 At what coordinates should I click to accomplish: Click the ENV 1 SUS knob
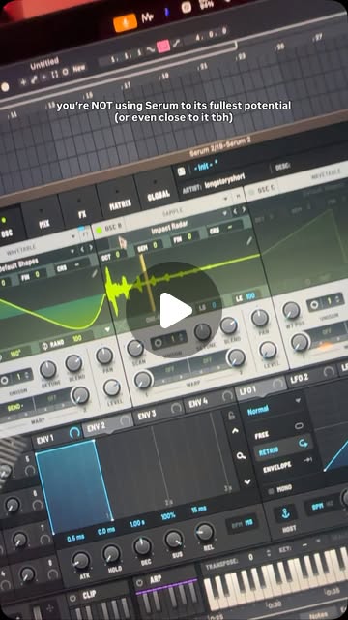point(174,540)
